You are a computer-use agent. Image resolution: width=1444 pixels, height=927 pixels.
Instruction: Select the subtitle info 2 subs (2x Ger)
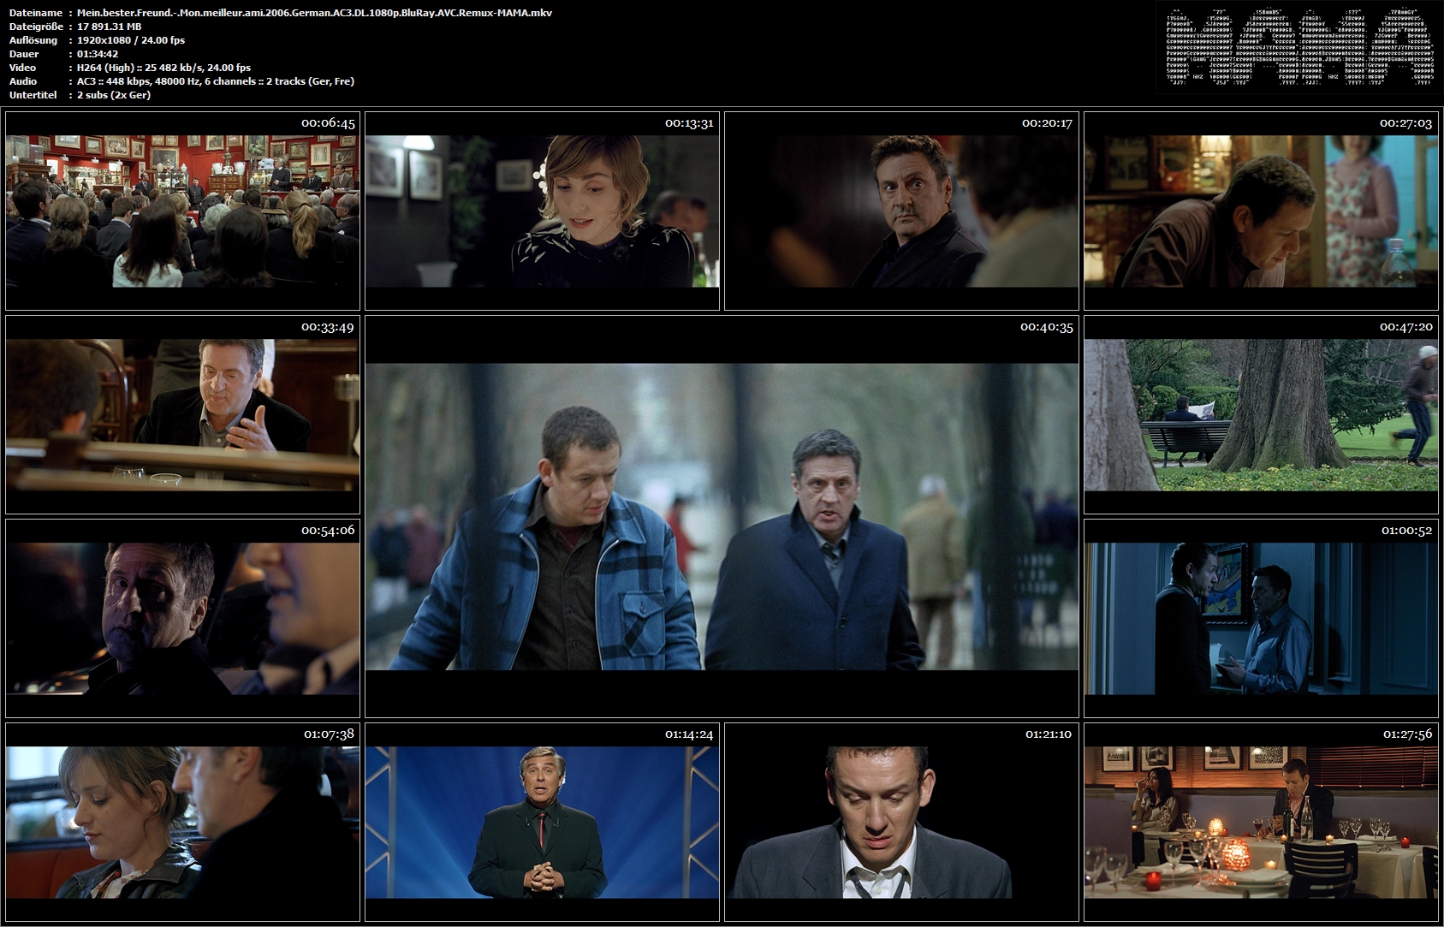click(x=114, y=95)
